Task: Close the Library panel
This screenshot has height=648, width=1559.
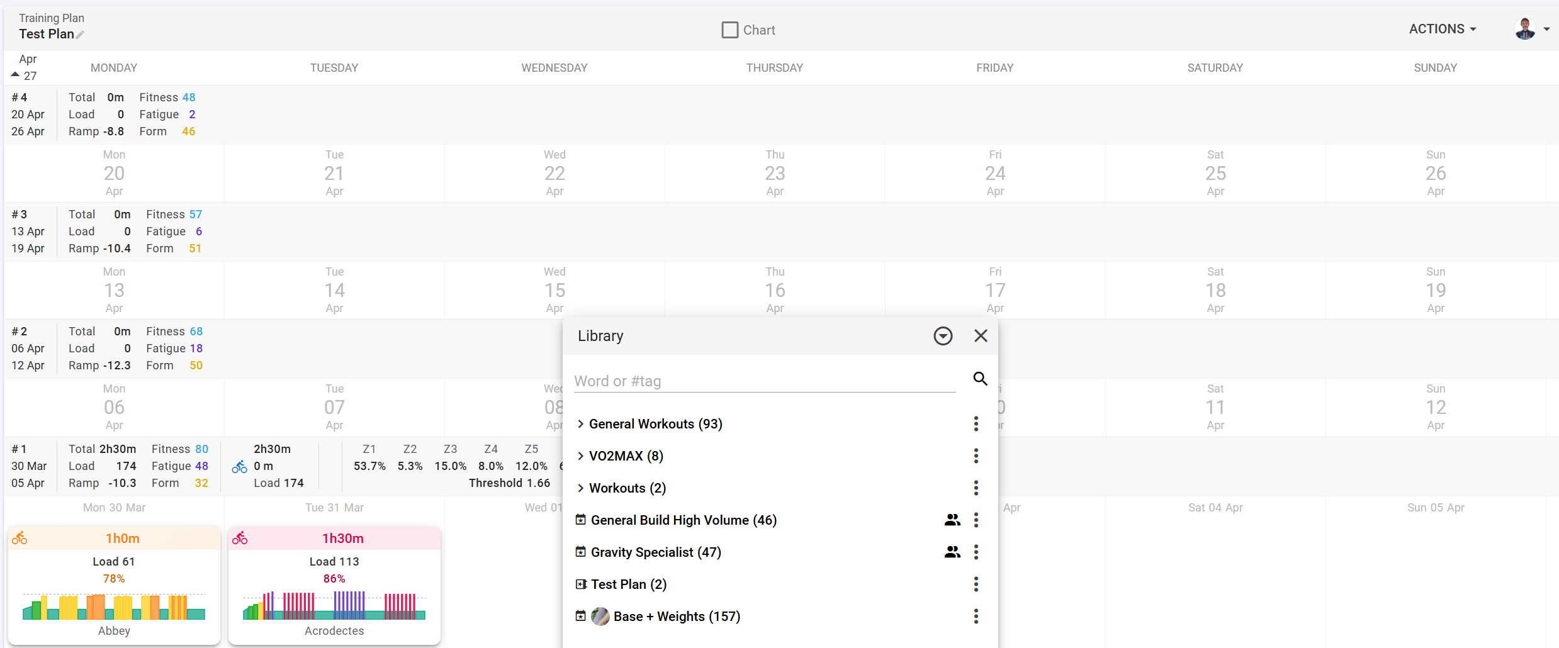Action: click(x=981, y=336)
